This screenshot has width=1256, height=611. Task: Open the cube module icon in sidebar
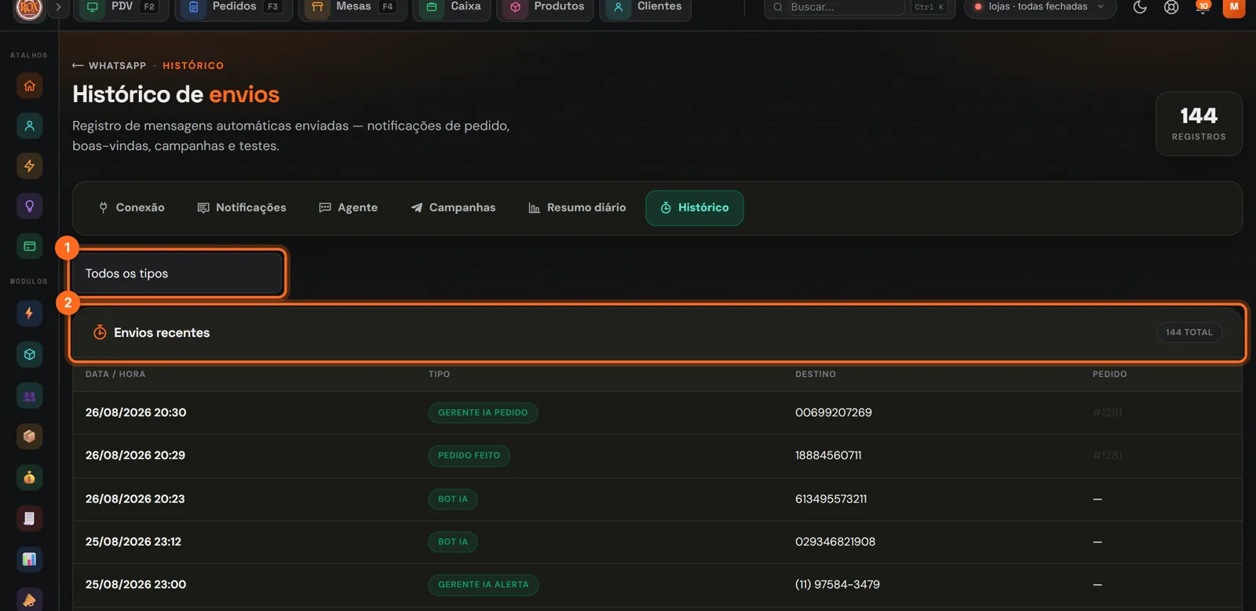click(29, 354)
